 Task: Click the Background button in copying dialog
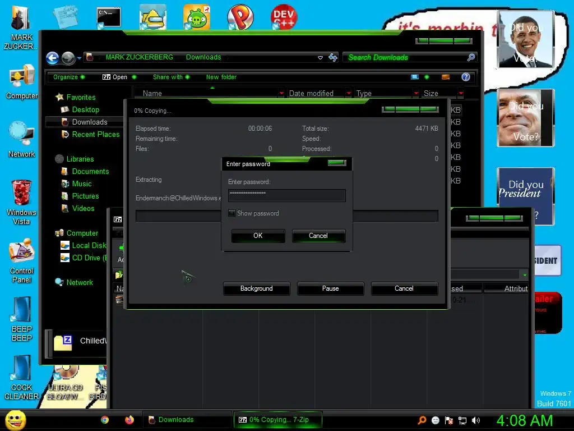click(x=256, y=288)
